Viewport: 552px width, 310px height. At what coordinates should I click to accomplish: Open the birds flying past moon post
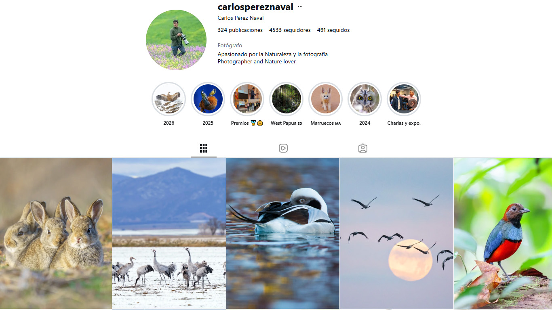(x=397, y=234)
